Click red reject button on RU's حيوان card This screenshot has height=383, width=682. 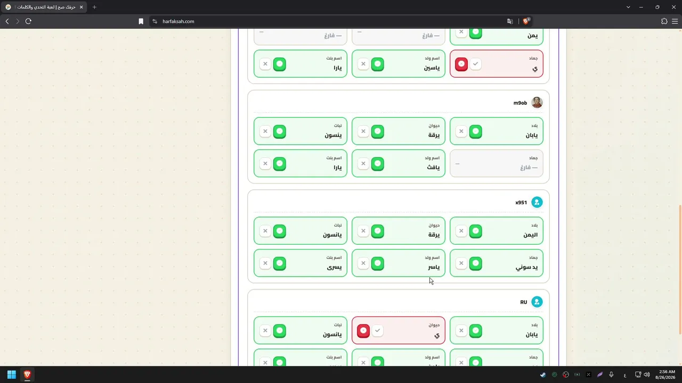tap(363, 331)
